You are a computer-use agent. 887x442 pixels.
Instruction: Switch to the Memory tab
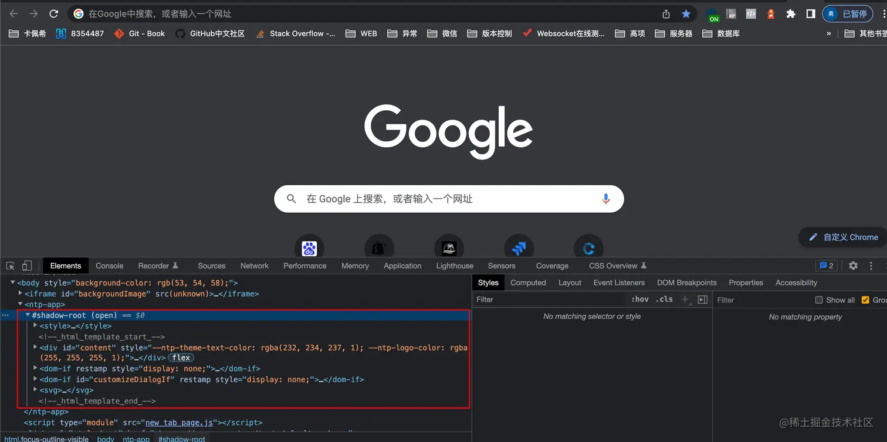click(x=356, y=266)
